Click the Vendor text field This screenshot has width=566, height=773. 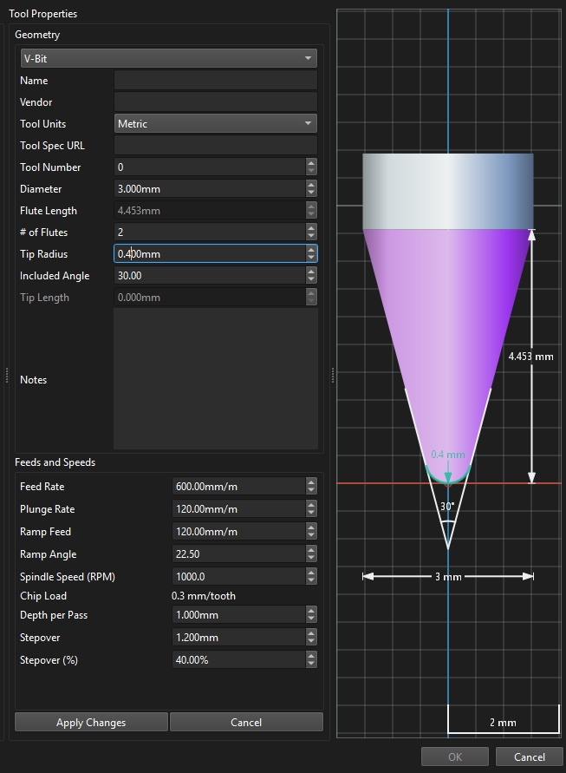[x=215, y=102]
